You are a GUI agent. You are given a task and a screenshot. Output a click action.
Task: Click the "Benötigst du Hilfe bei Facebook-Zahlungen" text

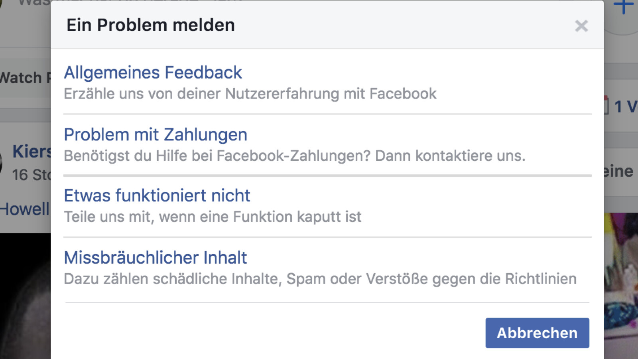(294, 156)
